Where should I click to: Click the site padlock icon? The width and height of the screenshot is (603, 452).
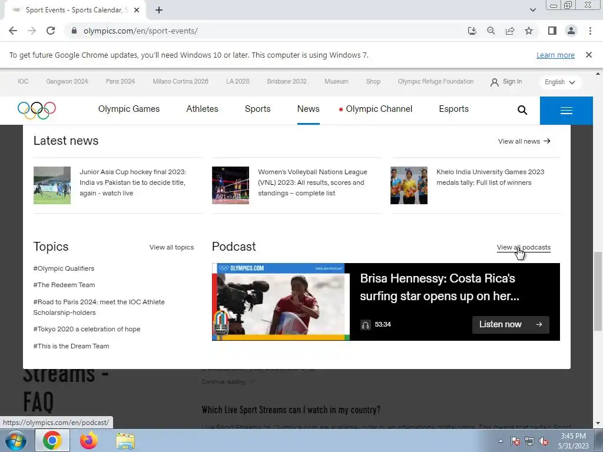point(74,31)
